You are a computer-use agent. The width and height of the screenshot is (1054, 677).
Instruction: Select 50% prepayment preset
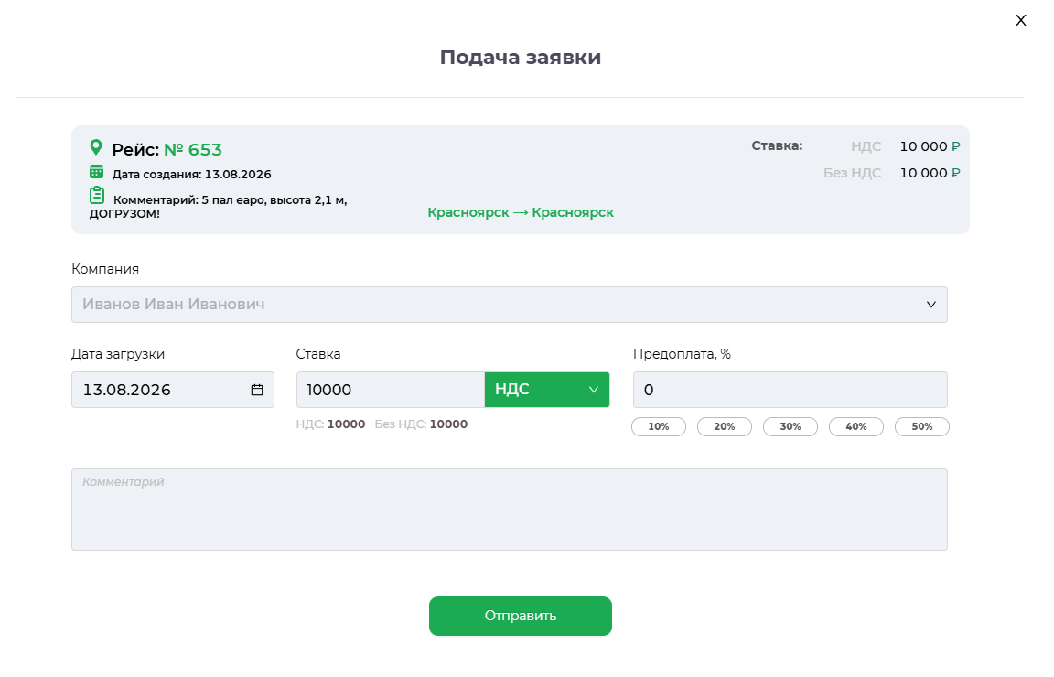pos(922,427)
